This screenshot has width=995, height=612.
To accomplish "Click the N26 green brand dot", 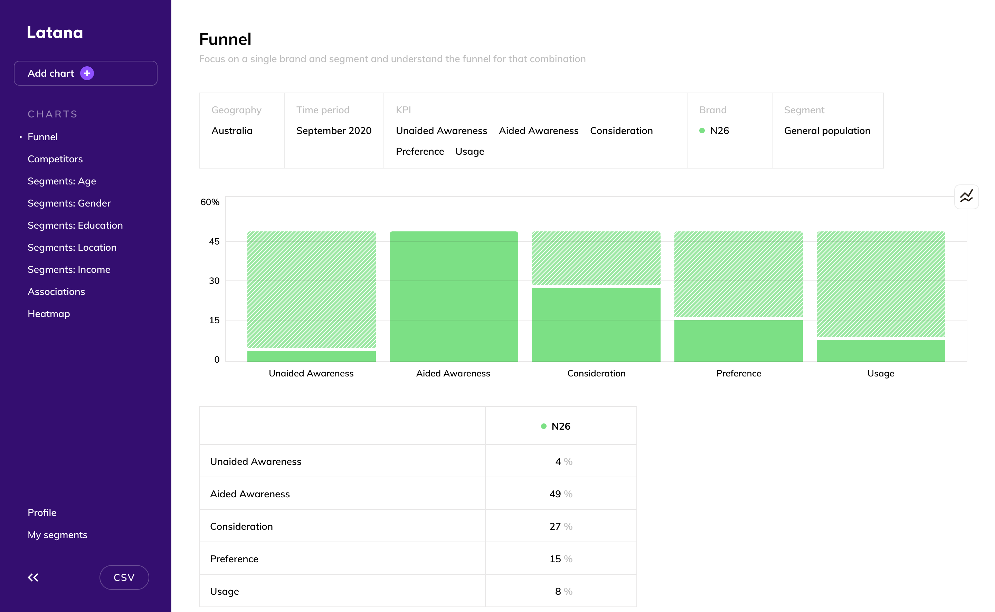I will point(702,131).
